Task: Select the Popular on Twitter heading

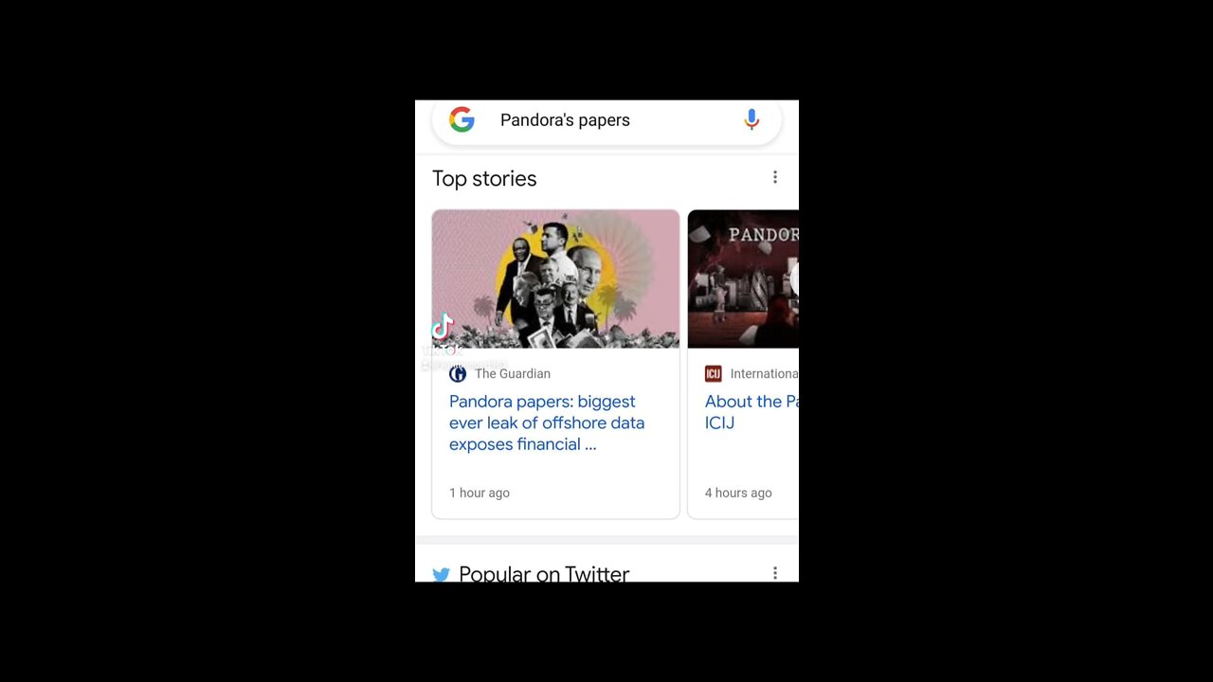Action: (x=544, y=574)
